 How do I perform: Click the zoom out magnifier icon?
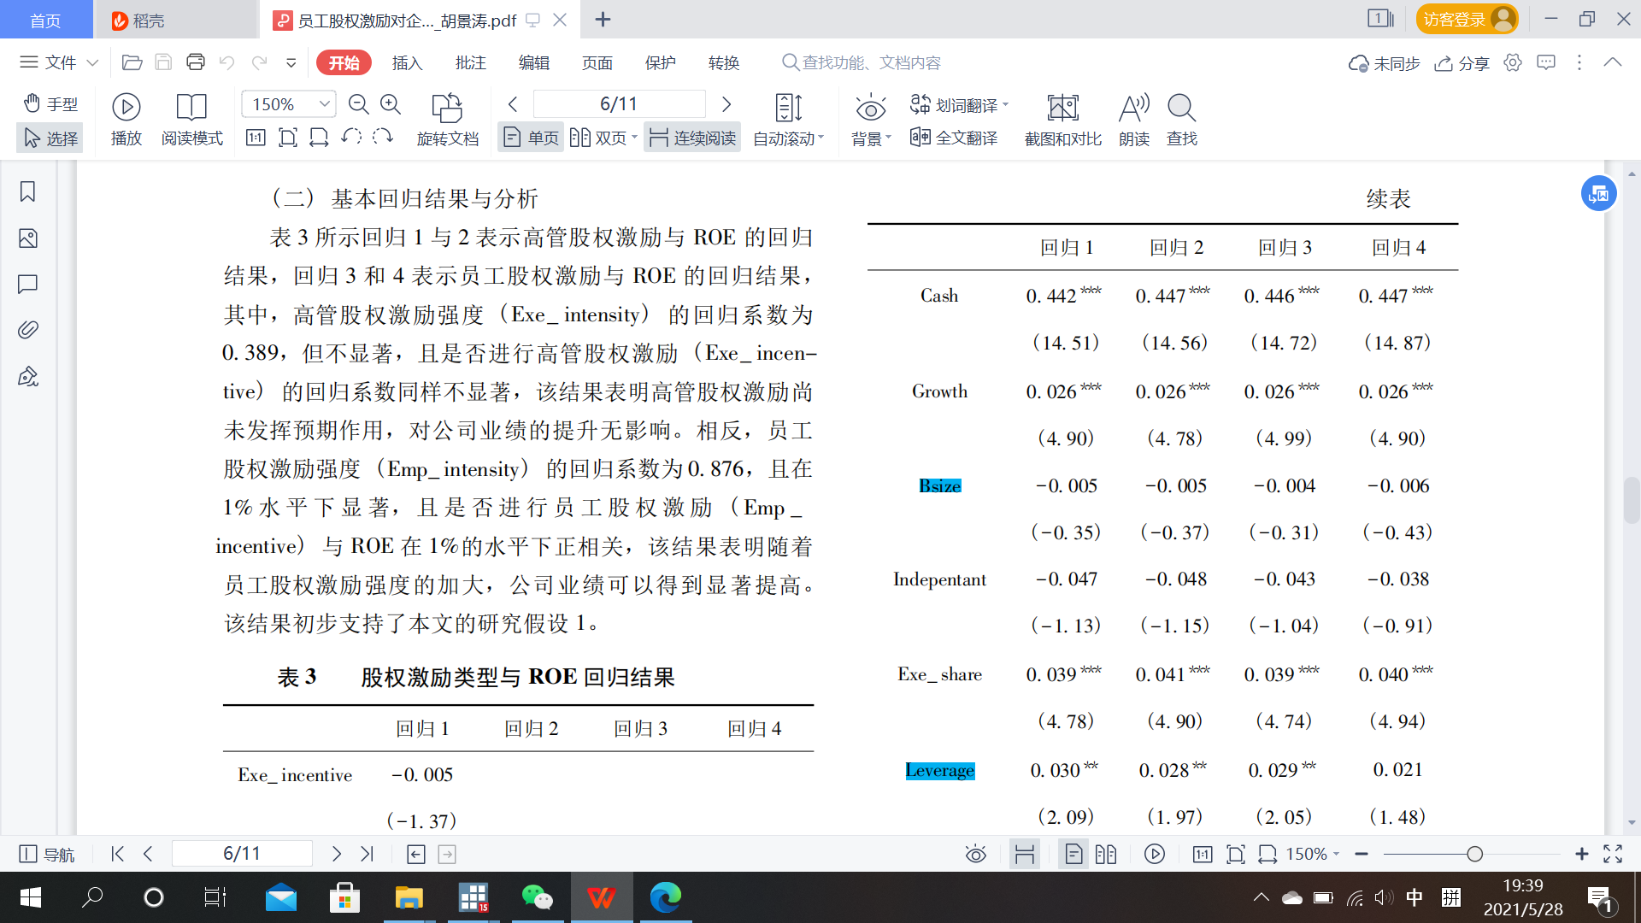359,104
